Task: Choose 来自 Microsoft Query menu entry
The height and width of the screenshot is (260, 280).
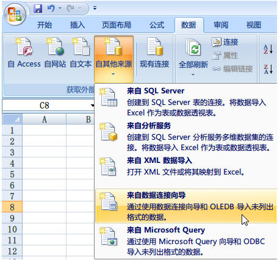Action: point(186,241)
